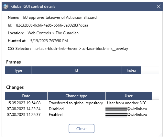Sort Changes table by Date header
This screenshot has height=139, width=165.
[x=26, y=96]
